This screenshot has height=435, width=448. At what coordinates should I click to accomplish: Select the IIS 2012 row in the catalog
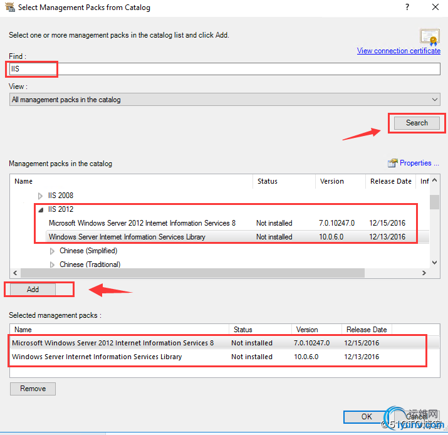point(61,209)
